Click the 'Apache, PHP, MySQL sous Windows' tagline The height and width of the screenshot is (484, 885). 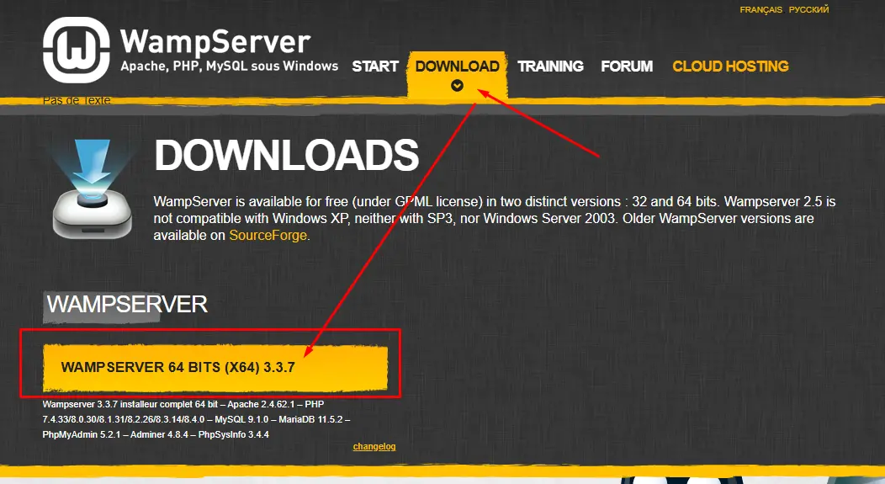click(x=229, y=66)
